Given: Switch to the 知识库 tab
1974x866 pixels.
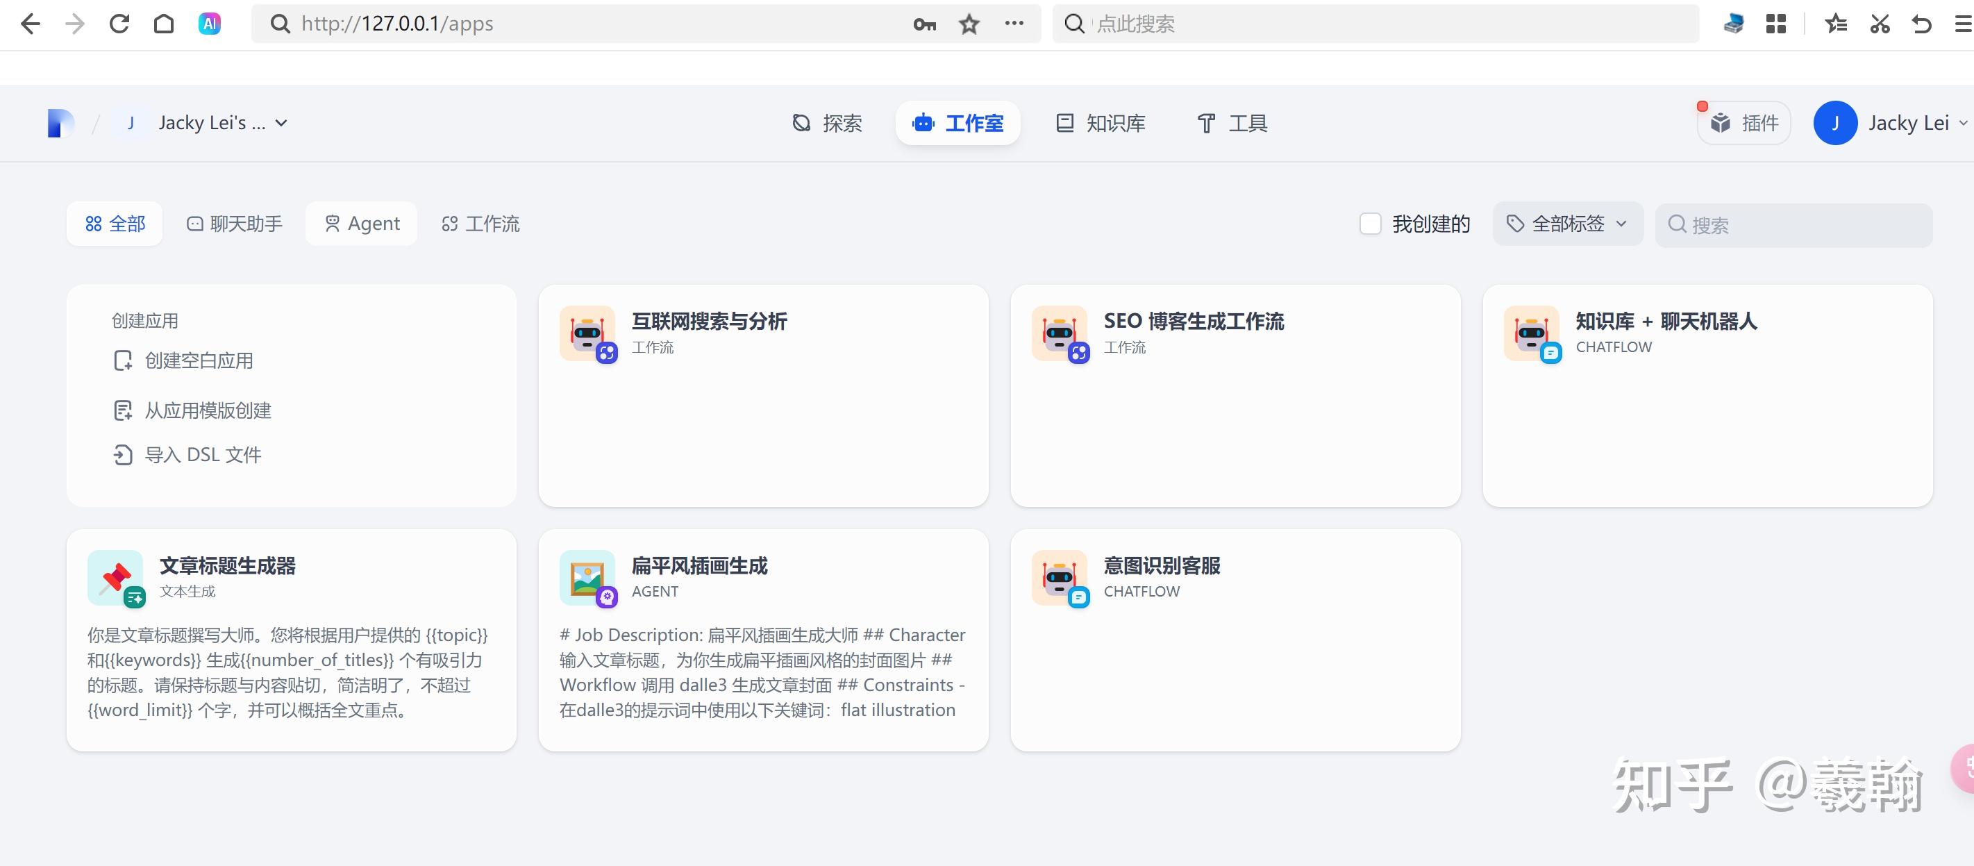Looking at the screenshot, I should pyautogui.click(x=1101, y=123).
